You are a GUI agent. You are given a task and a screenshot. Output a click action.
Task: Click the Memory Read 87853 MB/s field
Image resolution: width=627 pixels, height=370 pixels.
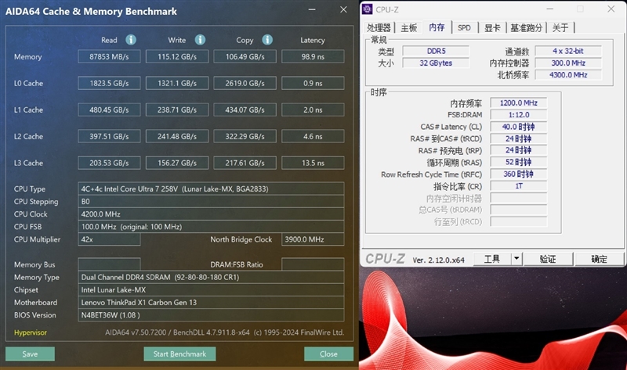pyautogui.click(x=109, y=56)
